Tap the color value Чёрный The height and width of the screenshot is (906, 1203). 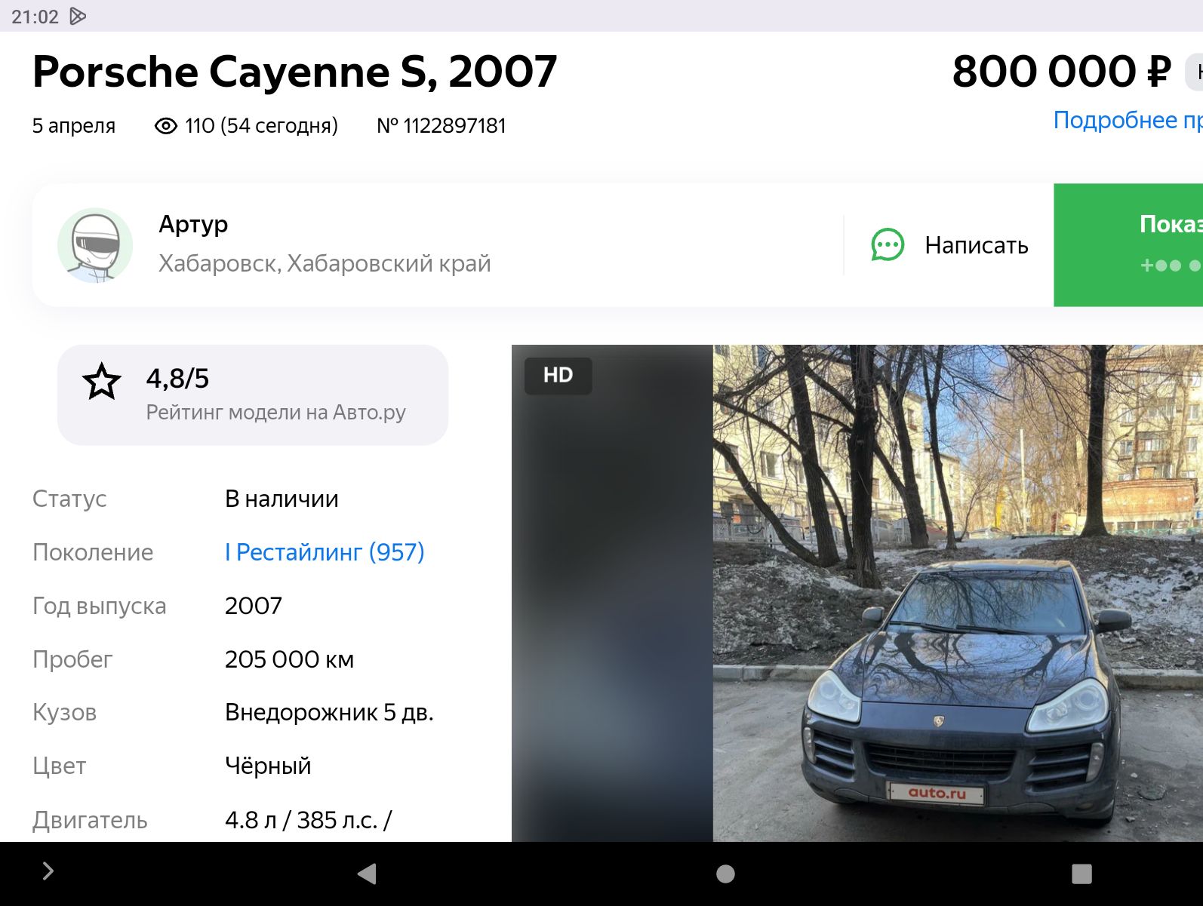click(x=268, y=766)
